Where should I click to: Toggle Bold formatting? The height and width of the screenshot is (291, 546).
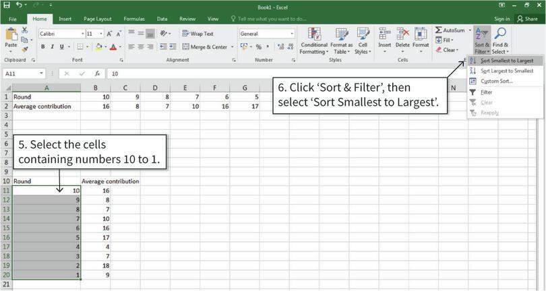(43, 46)
